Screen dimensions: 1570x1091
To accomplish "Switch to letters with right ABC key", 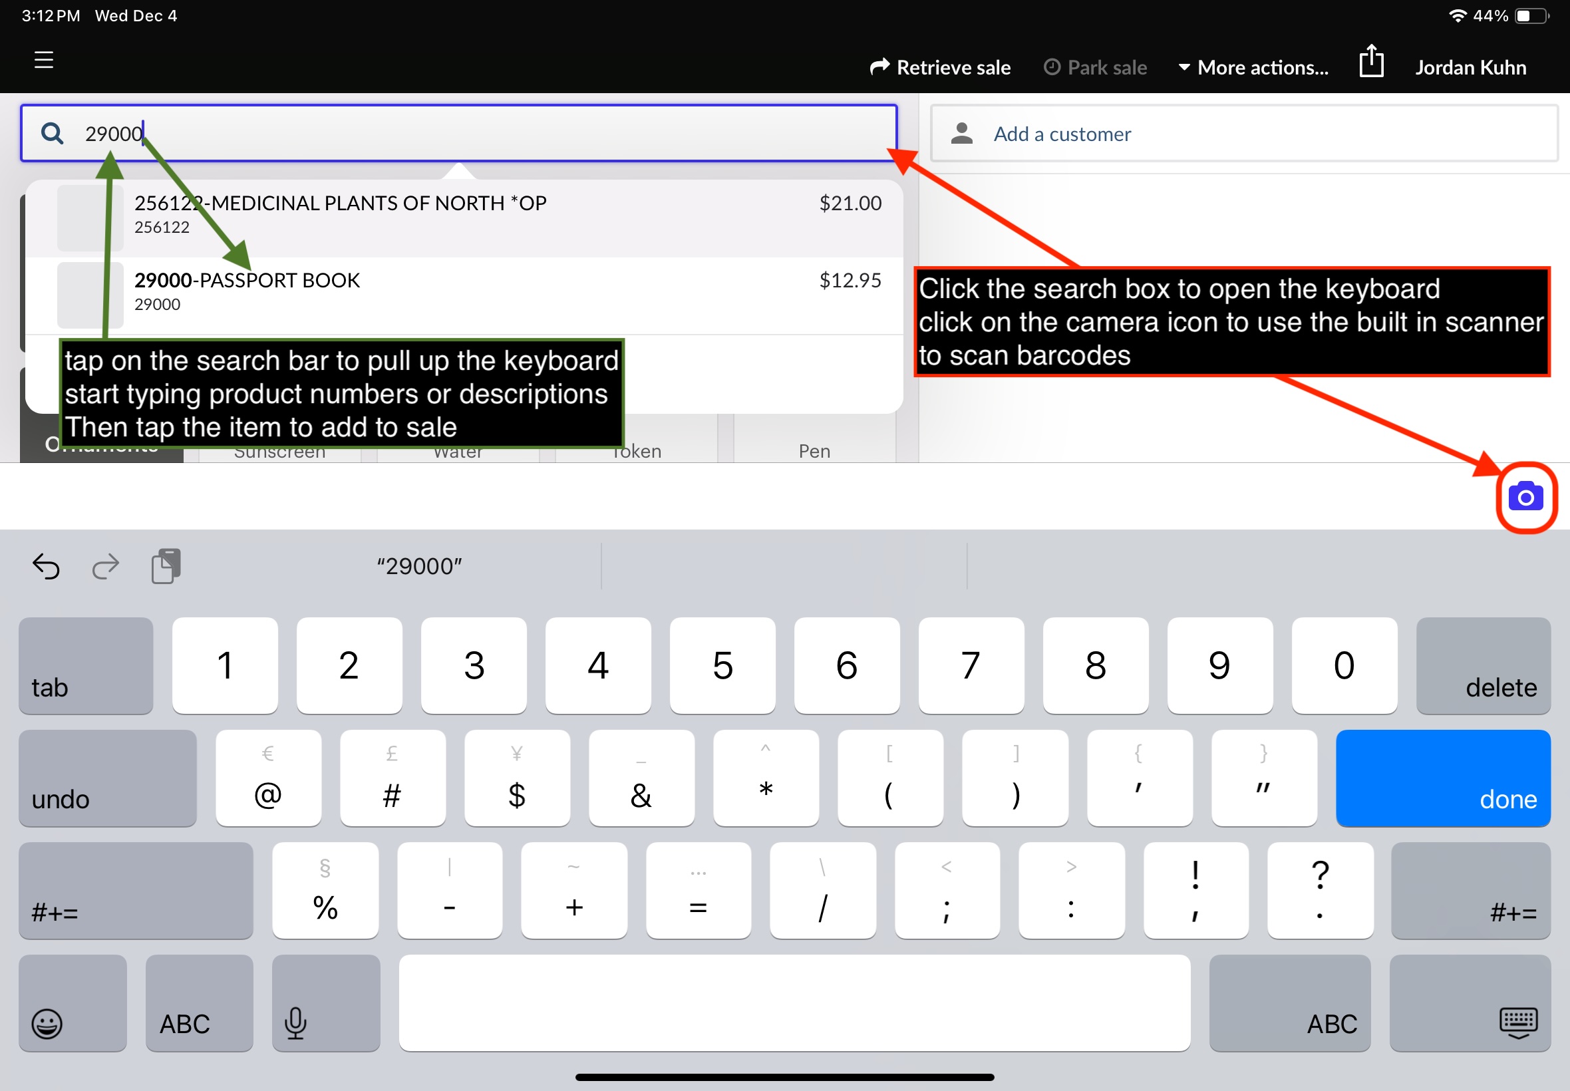I will 1290,1003.
